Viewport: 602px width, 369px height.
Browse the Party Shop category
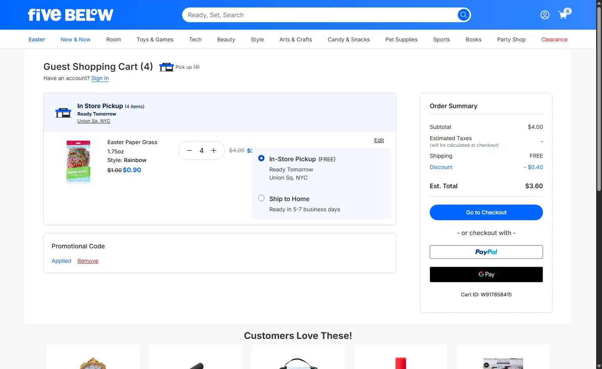click(511, 39)
